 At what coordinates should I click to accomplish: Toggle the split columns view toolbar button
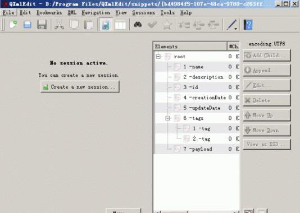(x=120, y=25)
